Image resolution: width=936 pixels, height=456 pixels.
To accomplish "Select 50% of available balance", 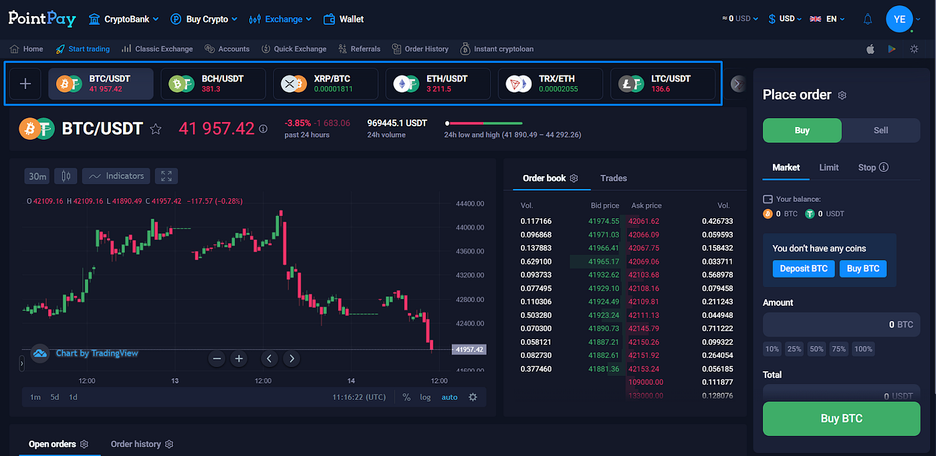I will pos(816,349).
